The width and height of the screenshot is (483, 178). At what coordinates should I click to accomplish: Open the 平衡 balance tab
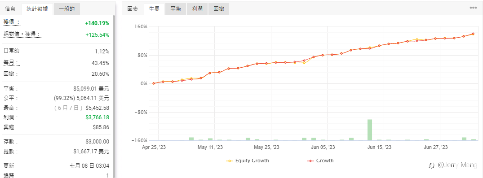[176, 9]
